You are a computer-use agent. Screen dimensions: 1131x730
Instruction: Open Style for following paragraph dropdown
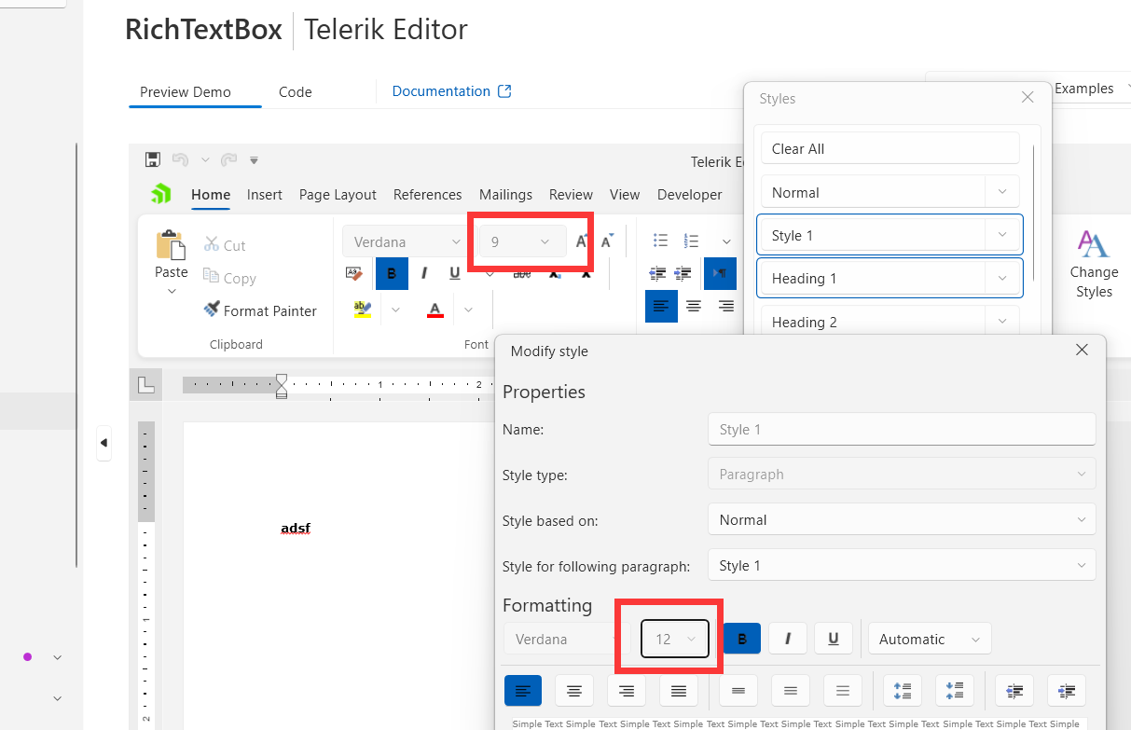[902, 565]
